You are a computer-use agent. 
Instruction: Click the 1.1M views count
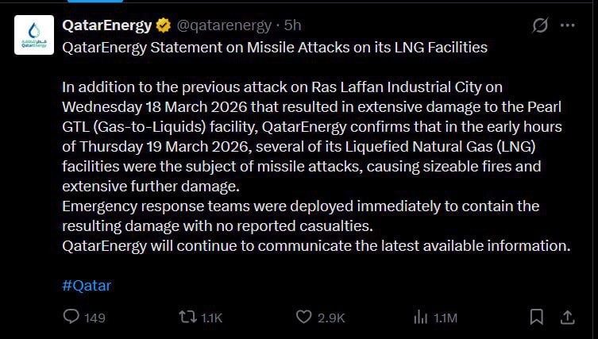[445, 318]
